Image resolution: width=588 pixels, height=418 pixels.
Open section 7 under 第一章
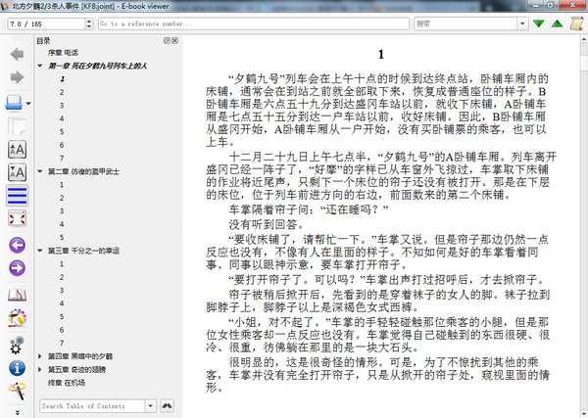pyautogui.click(x=62, y=158)
